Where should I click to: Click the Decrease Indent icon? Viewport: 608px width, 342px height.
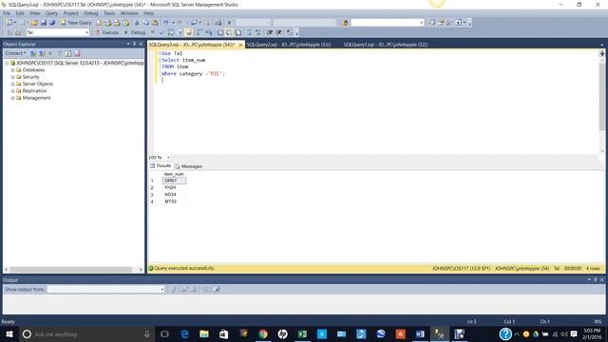pos(270,32)
